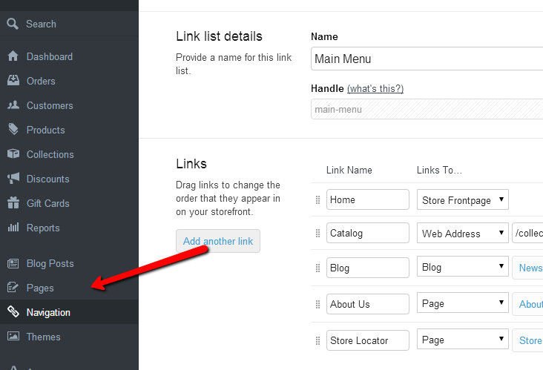Click the Store Locator link name field
Viewport: 543px width, 370px height.
367,340
